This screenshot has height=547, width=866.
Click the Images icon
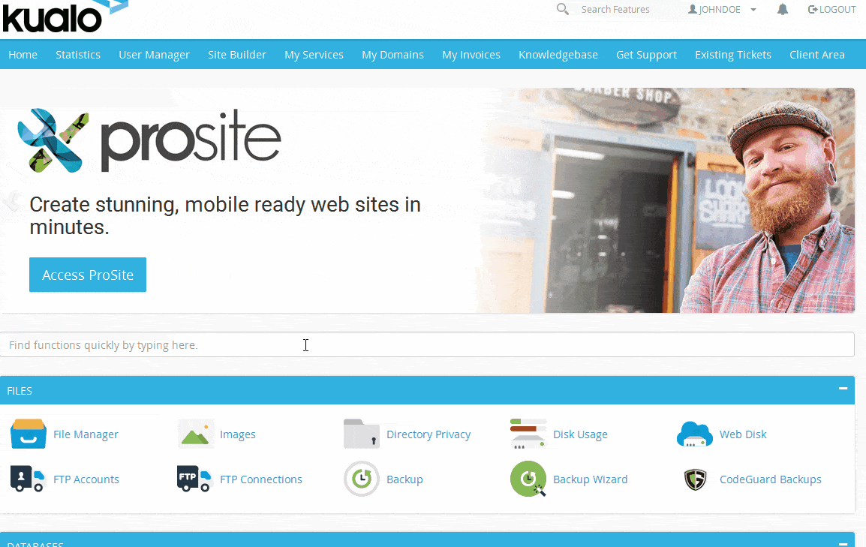196,434
